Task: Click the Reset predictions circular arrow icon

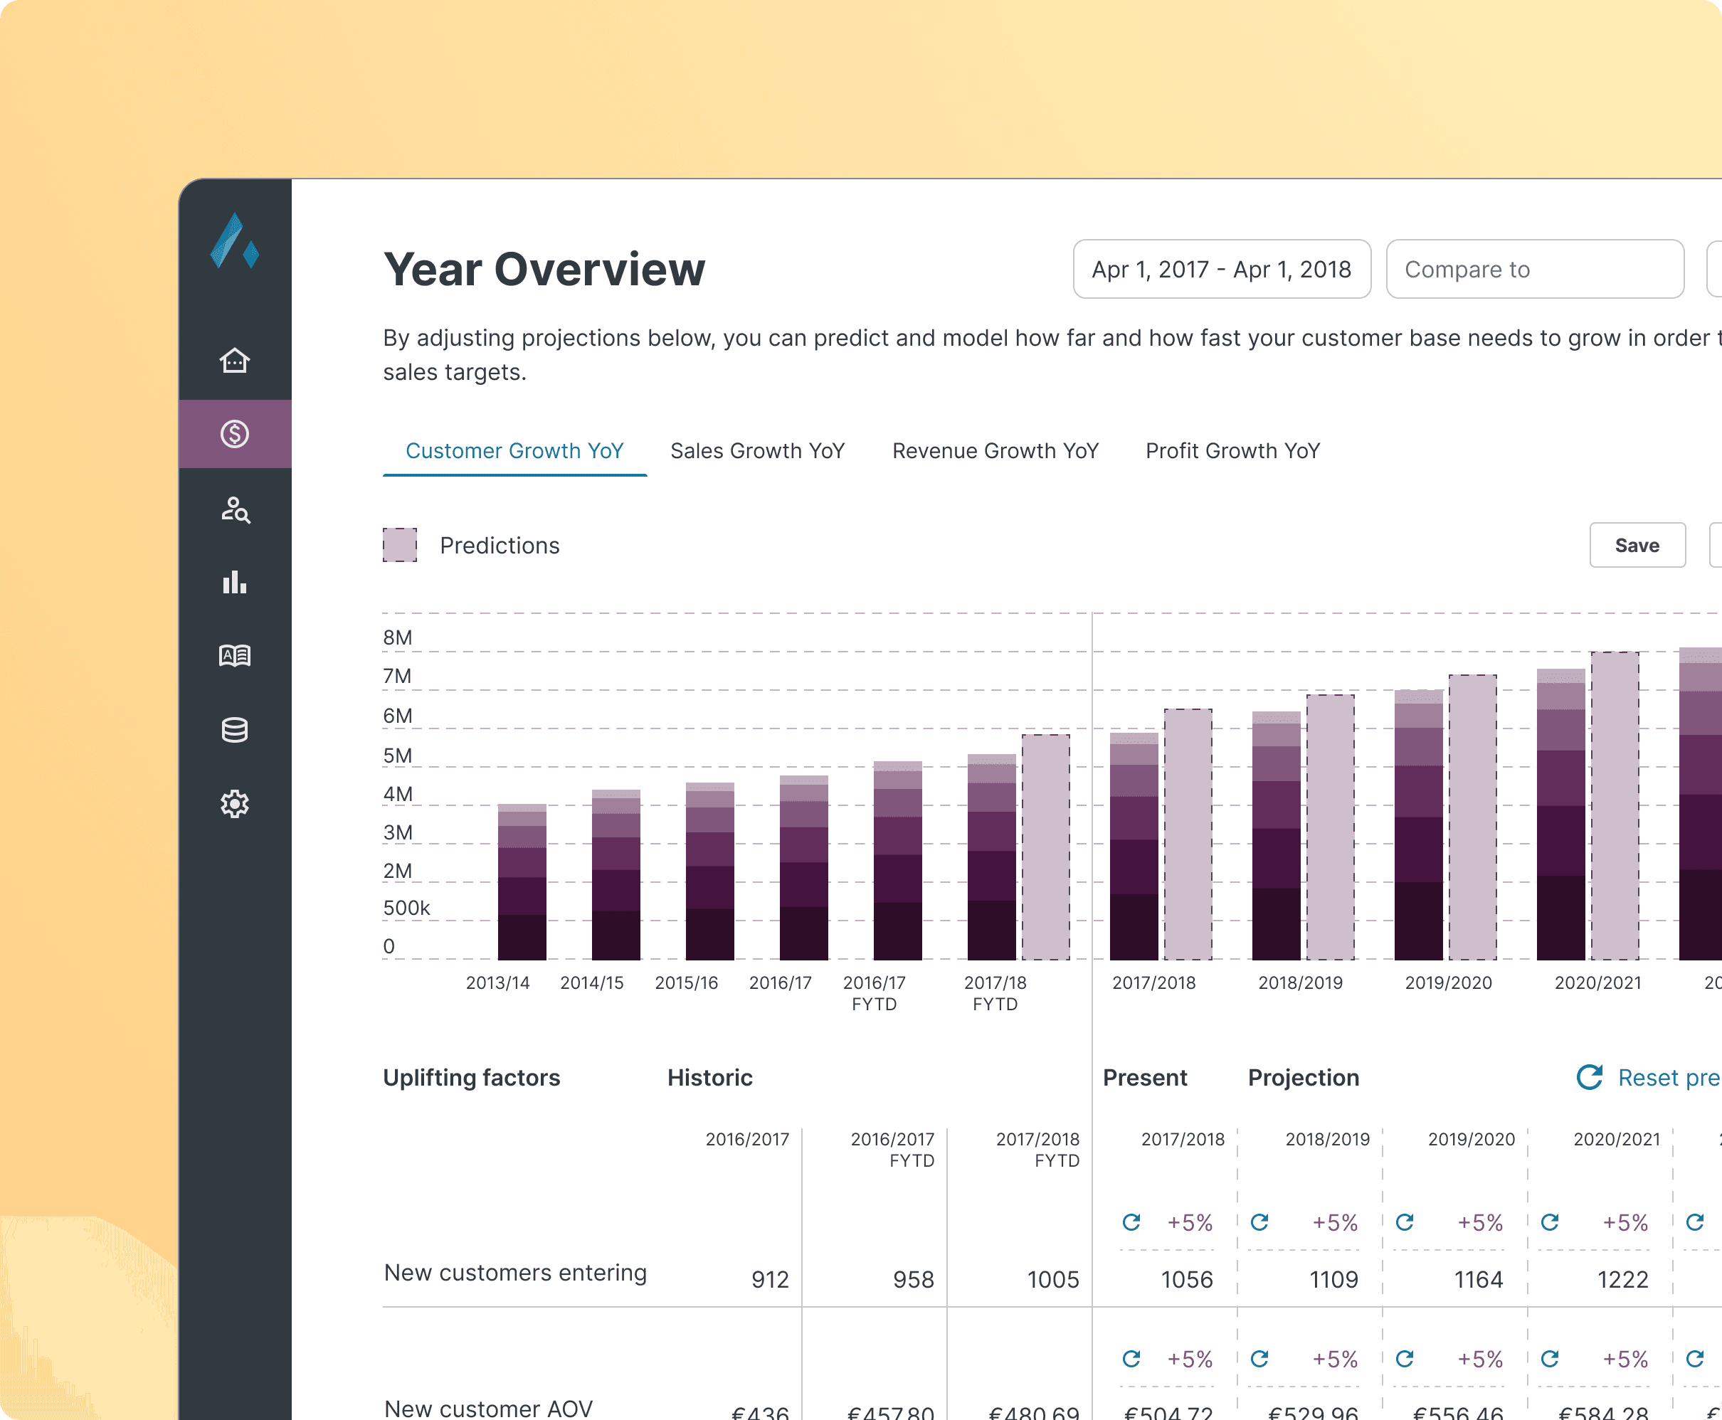Action: (x=1590, y=1076)
